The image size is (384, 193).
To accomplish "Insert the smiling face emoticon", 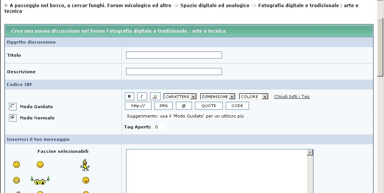I will 40,164.
